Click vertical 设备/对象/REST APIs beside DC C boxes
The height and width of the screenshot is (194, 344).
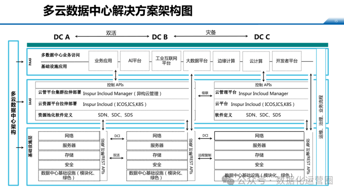point(308,156)
